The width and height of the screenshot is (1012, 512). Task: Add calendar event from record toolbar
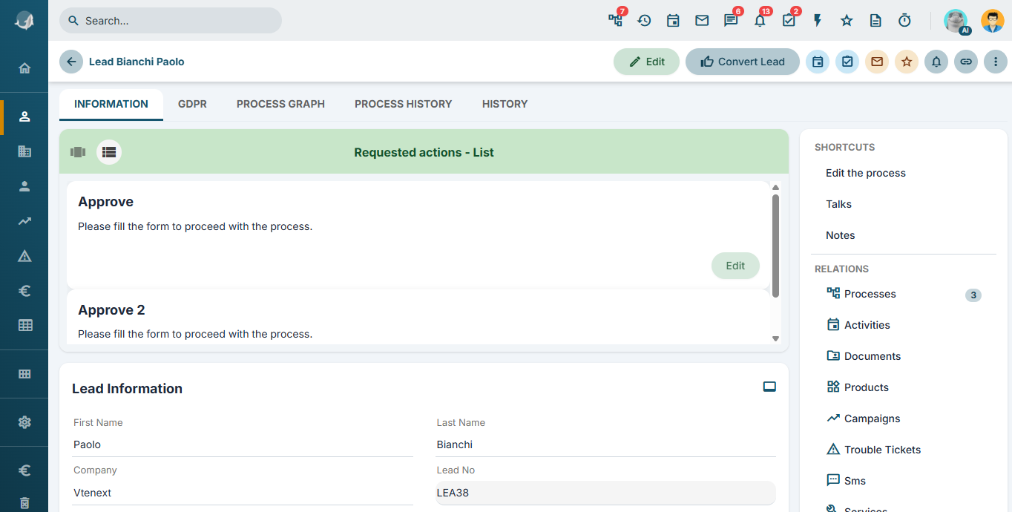818,62
